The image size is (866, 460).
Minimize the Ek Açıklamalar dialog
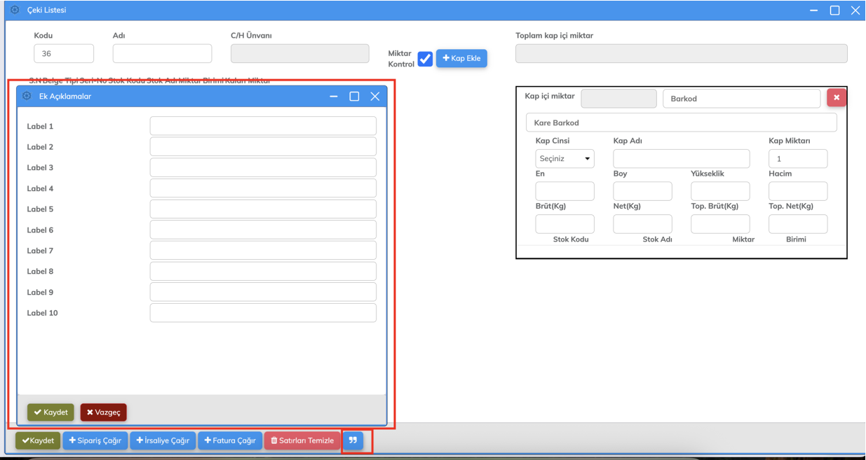[334, 97]
